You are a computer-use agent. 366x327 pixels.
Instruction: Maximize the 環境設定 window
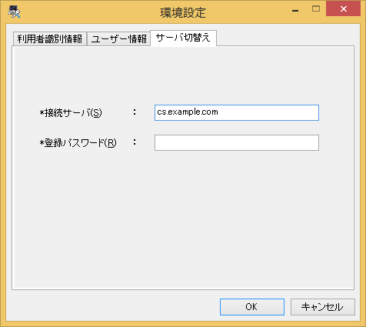316,9
